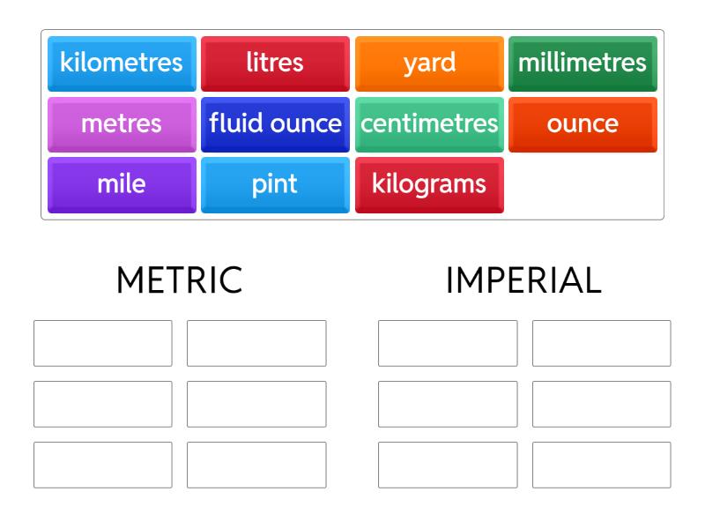The width and height of the screenshot is (705, 529).
Task: Select the top-right IMPERIAL drop slot
Action: (x=601, y=343)
